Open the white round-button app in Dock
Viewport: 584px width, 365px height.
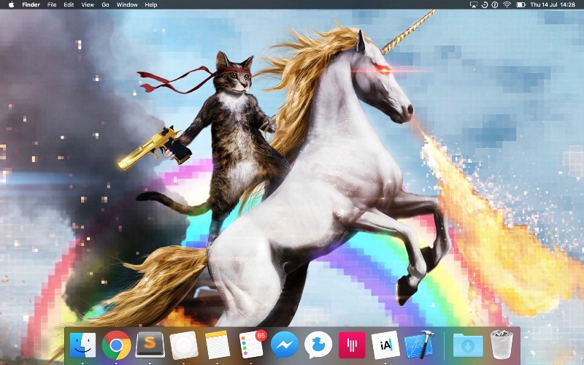point(184,345)
